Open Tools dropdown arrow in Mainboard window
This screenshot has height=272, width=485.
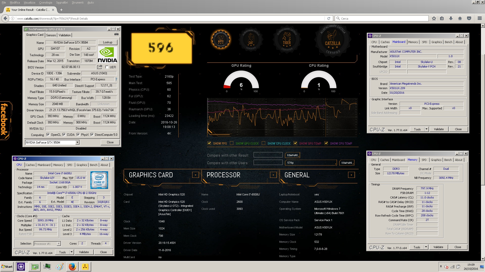pyautogui.click(x=427, y=129)
